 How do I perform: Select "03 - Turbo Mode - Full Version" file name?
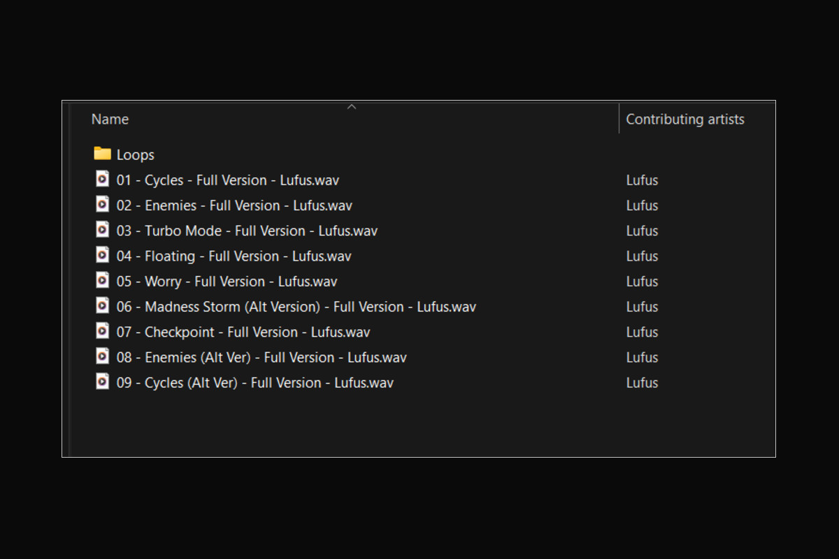coord(247,231)
